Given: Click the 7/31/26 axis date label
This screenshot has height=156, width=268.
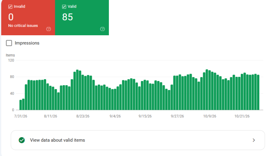Looking at the screenshot, I should (x=21, y=116).
